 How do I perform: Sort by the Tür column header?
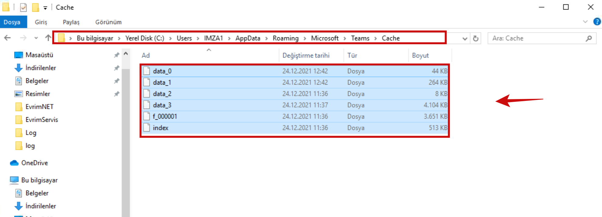coord(352,55)
